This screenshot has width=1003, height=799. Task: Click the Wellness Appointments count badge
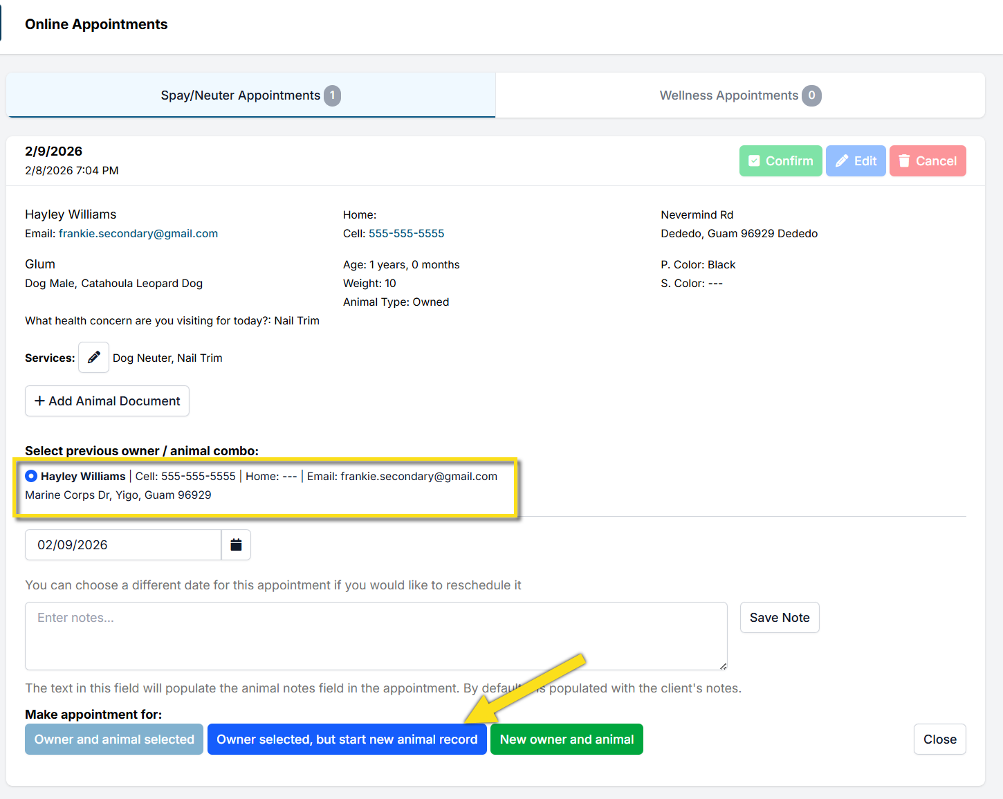(x=811, y=95)
